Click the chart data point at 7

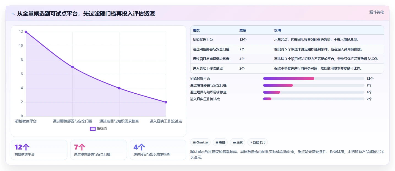72,67
